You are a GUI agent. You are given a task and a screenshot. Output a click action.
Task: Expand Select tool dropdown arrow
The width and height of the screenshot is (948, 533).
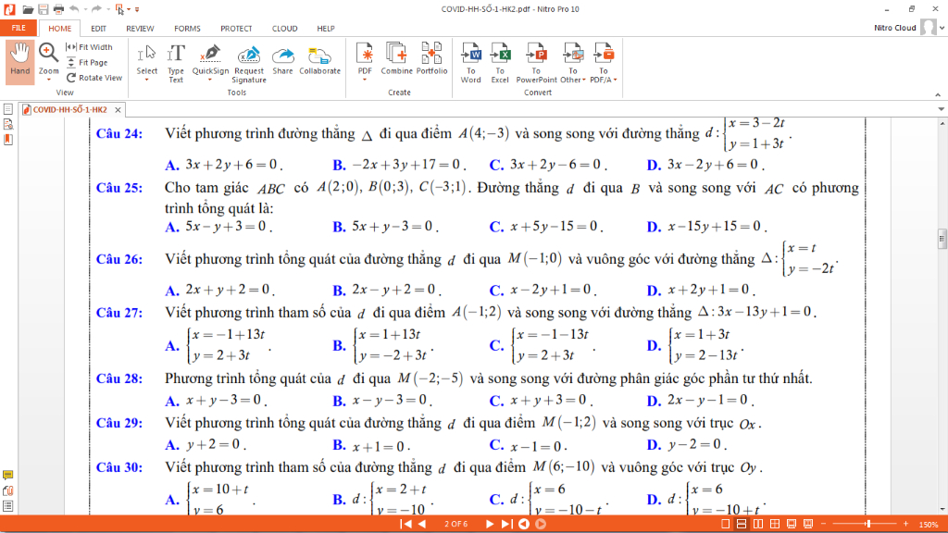tap(146, 80)
